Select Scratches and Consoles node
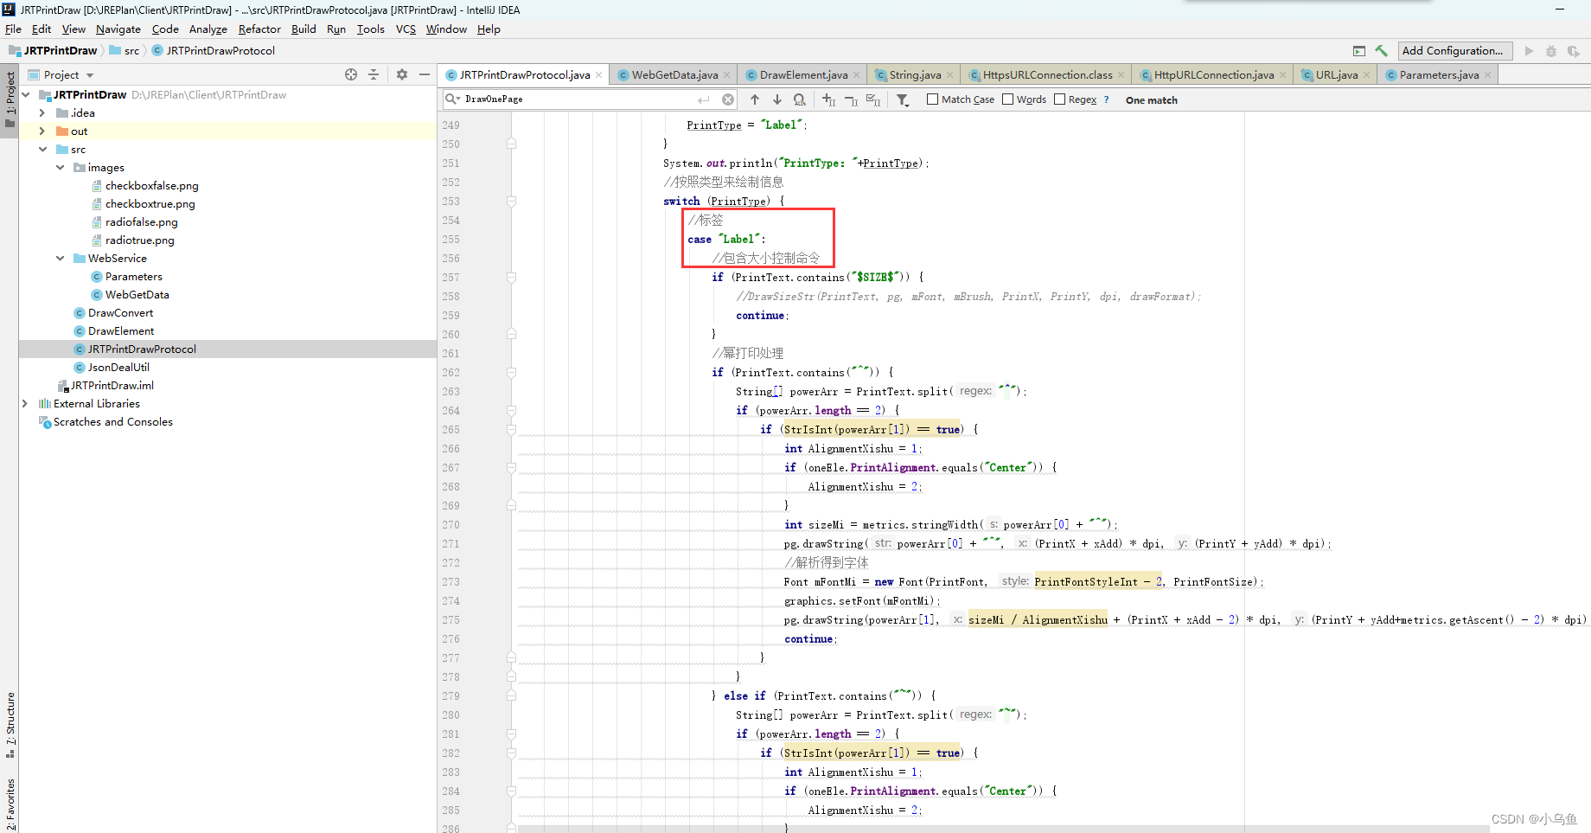The height and width of the screenshot is (833, 1591). (112, 422)
